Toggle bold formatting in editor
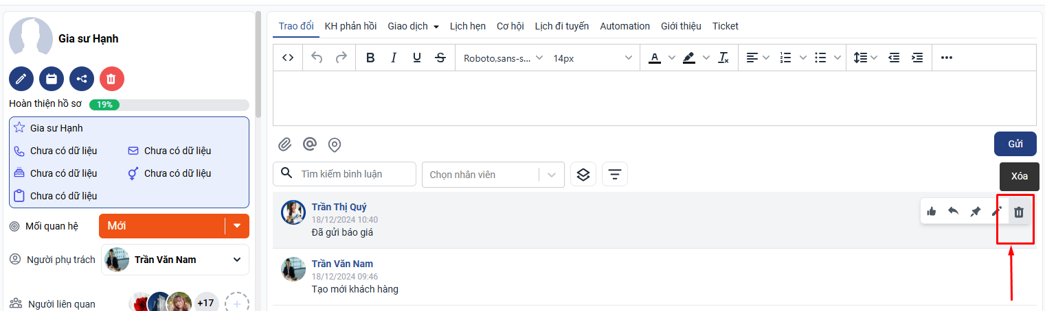1045x311 pixels. [370, 58]
